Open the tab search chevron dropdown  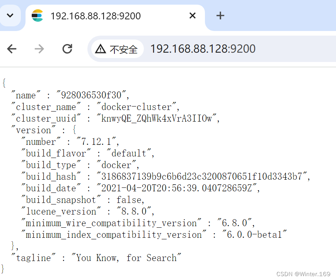click(10, 15)
